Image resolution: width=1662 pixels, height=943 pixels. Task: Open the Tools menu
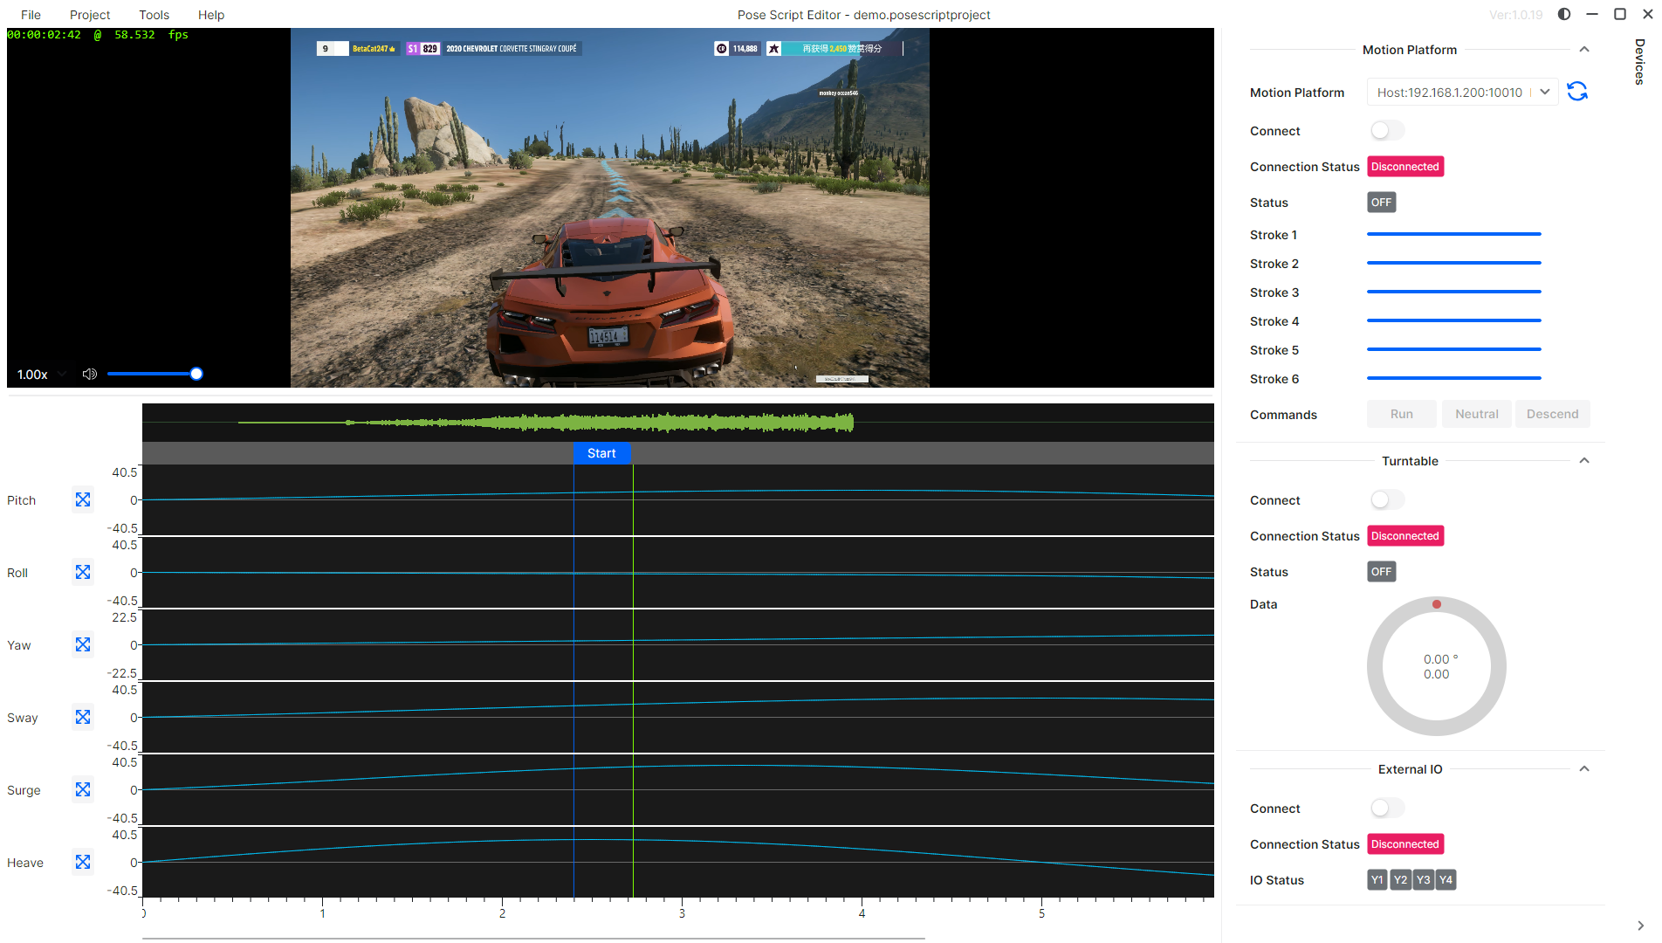coord(154,15)
